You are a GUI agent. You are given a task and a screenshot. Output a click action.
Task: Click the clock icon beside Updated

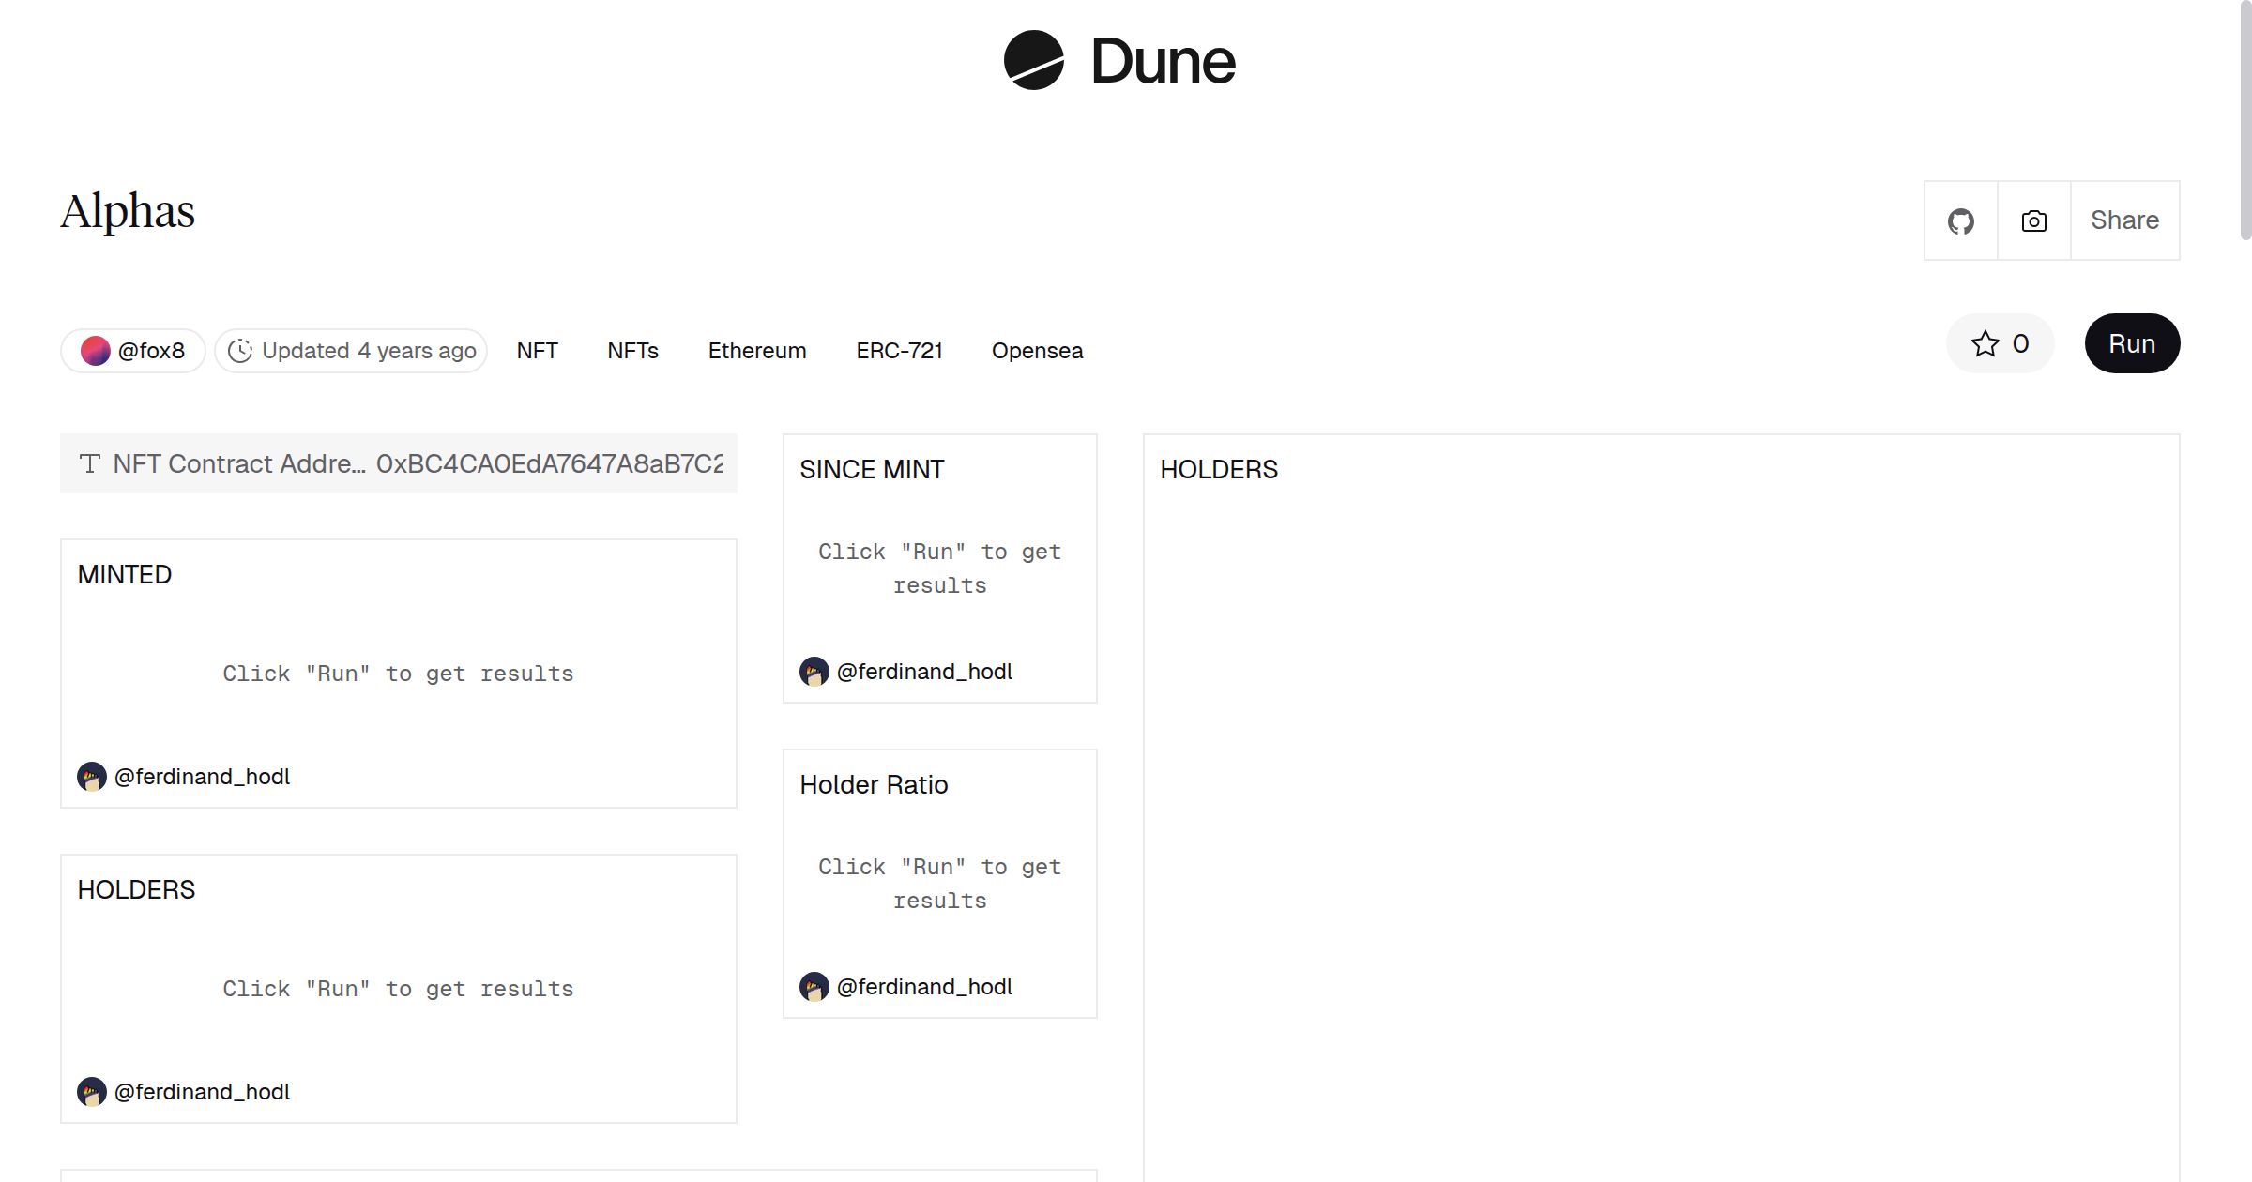point(240,351)
